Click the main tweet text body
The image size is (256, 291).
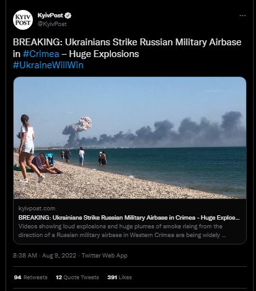coord(127,53)
